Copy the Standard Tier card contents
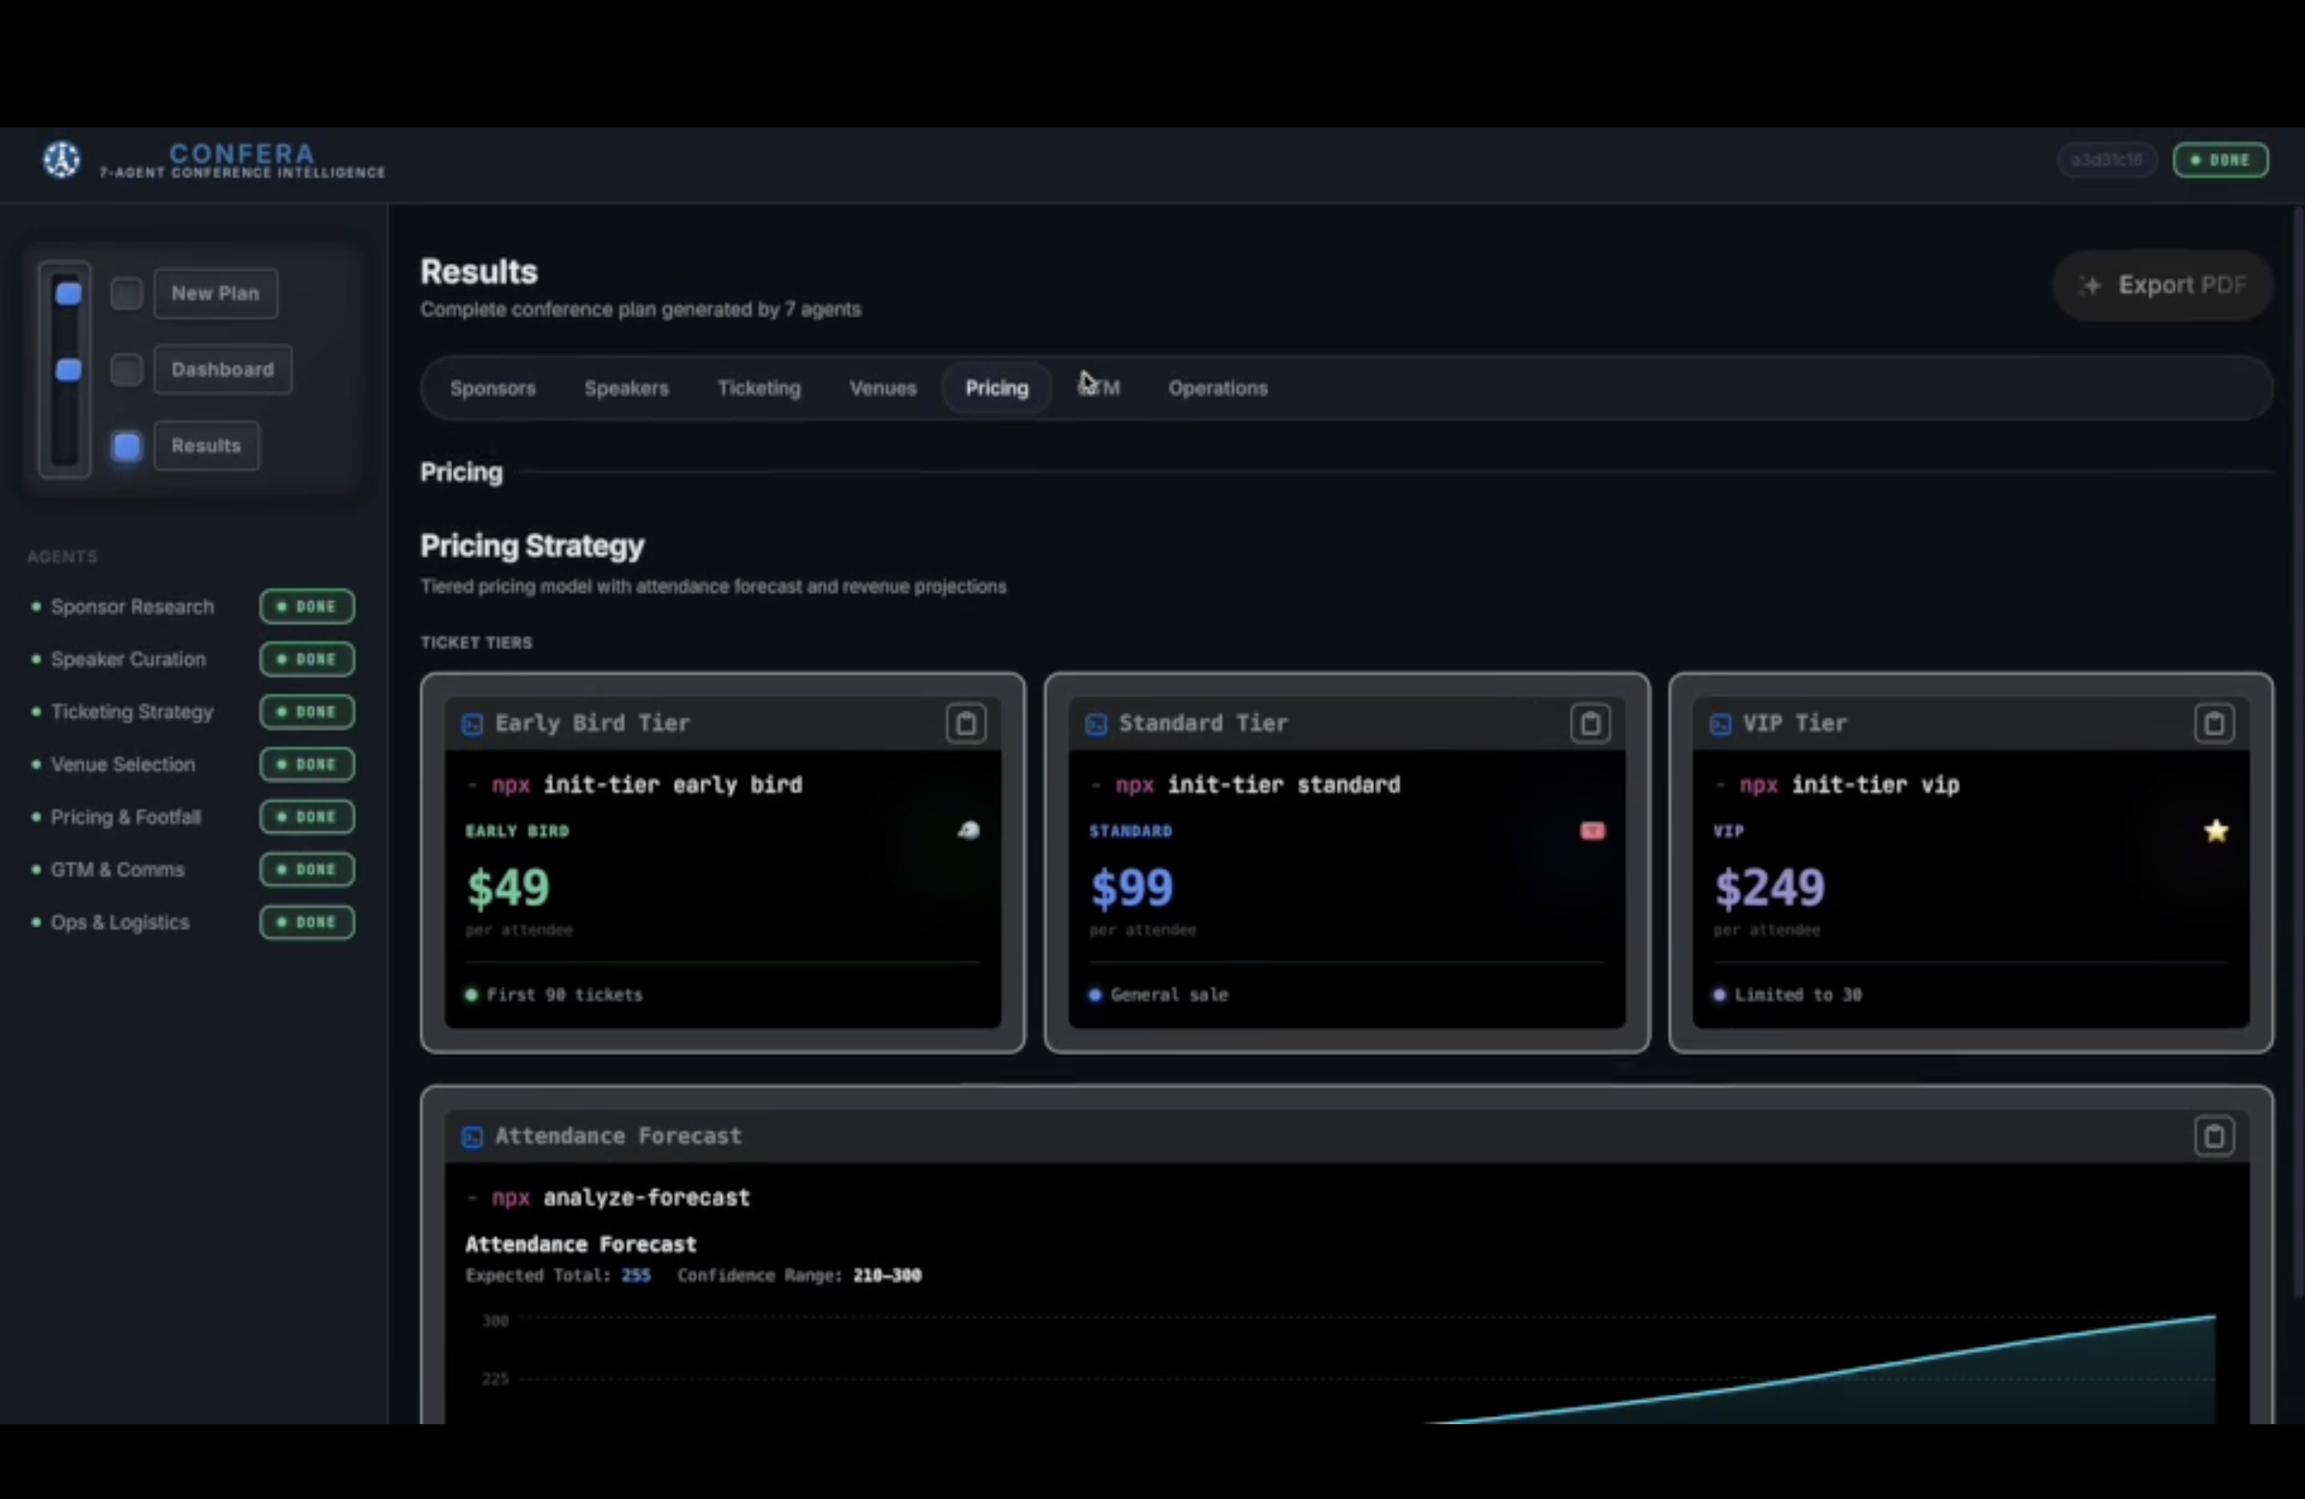 (x=1589, y=723)
